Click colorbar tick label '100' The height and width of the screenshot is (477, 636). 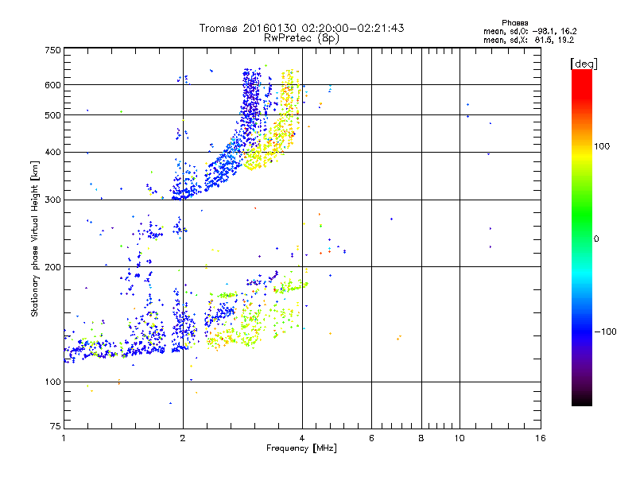[602, 146]
